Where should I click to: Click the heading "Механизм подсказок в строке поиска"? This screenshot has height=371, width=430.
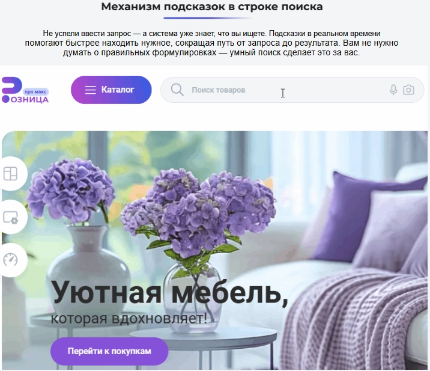212,7
